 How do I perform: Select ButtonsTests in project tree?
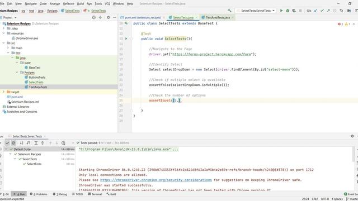(37, 77)
